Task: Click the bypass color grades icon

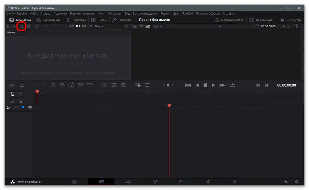Action: [296, 26]
